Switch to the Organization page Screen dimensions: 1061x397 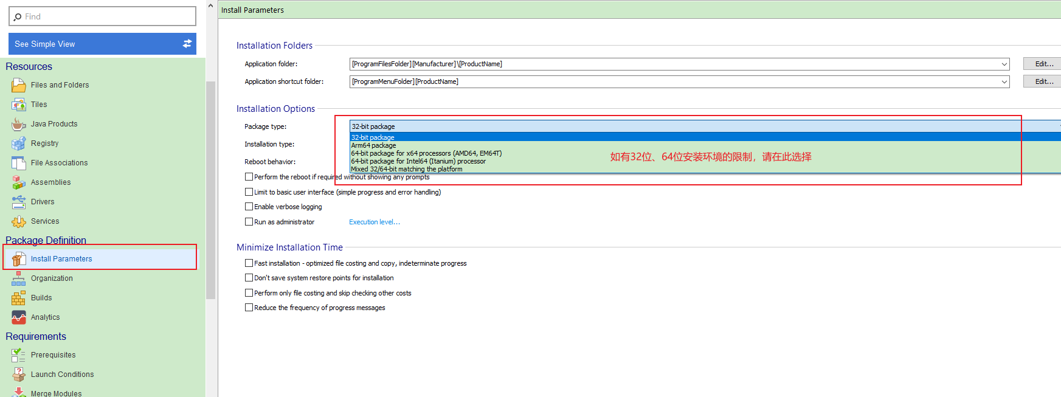tap(52, 278)
